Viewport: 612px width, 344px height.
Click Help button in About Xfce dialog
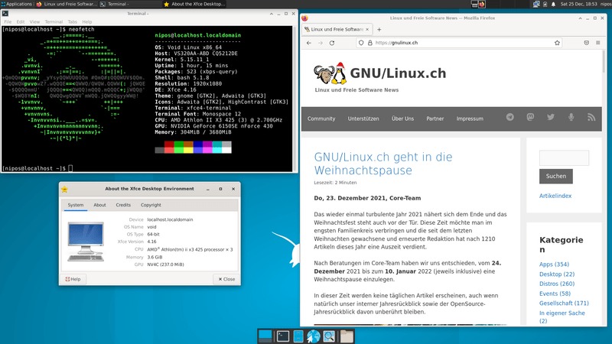click(73, 279)
